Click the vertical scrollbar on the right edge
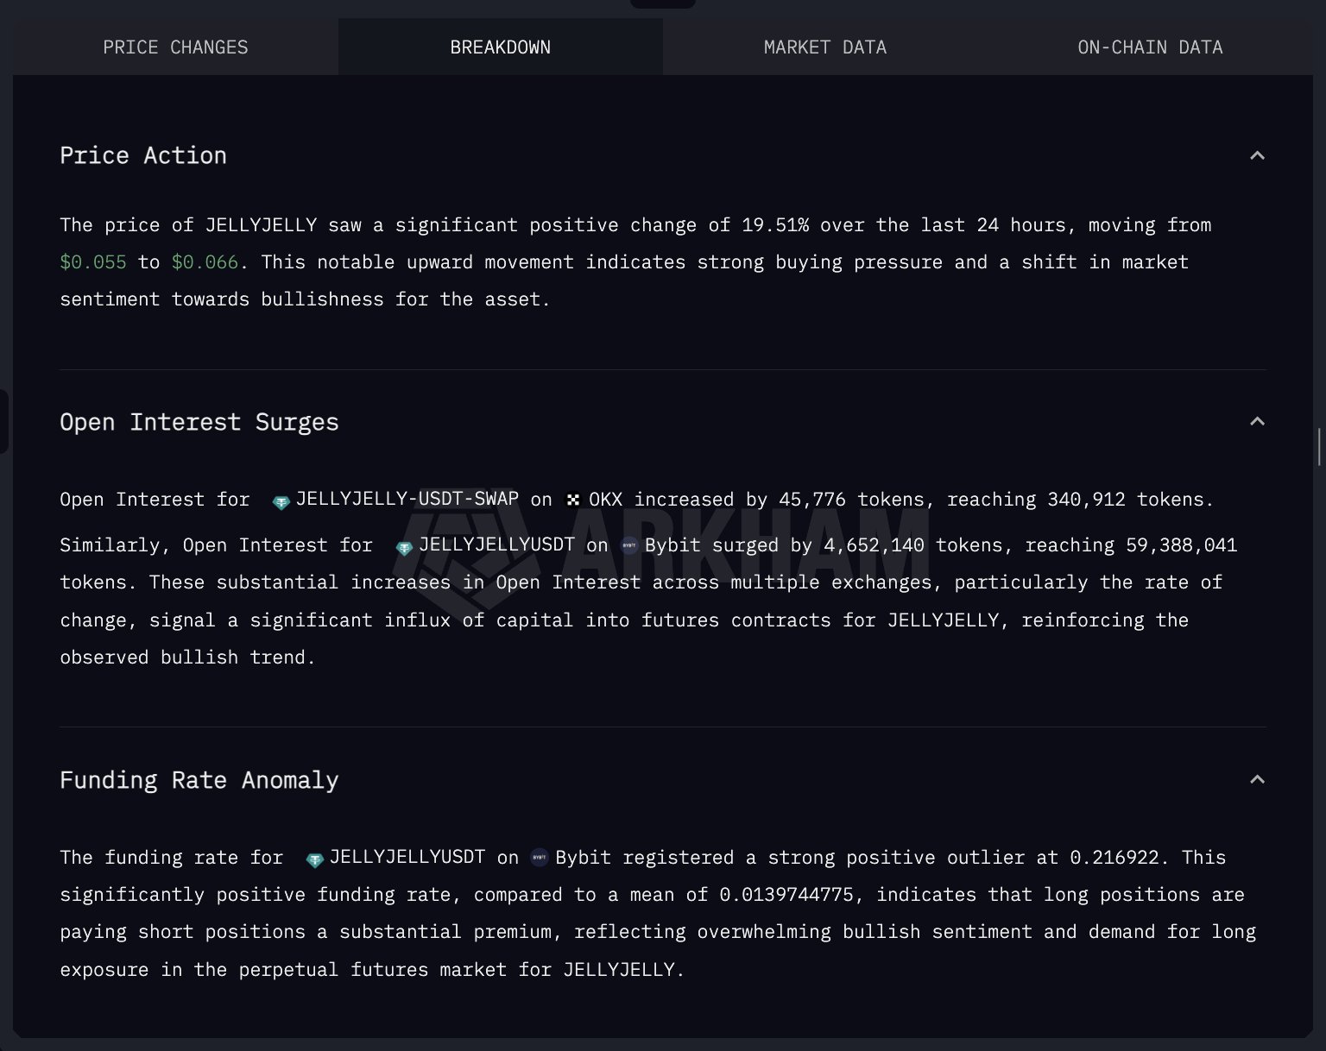The image size is (1326, 1051). tap(1319, 447)
